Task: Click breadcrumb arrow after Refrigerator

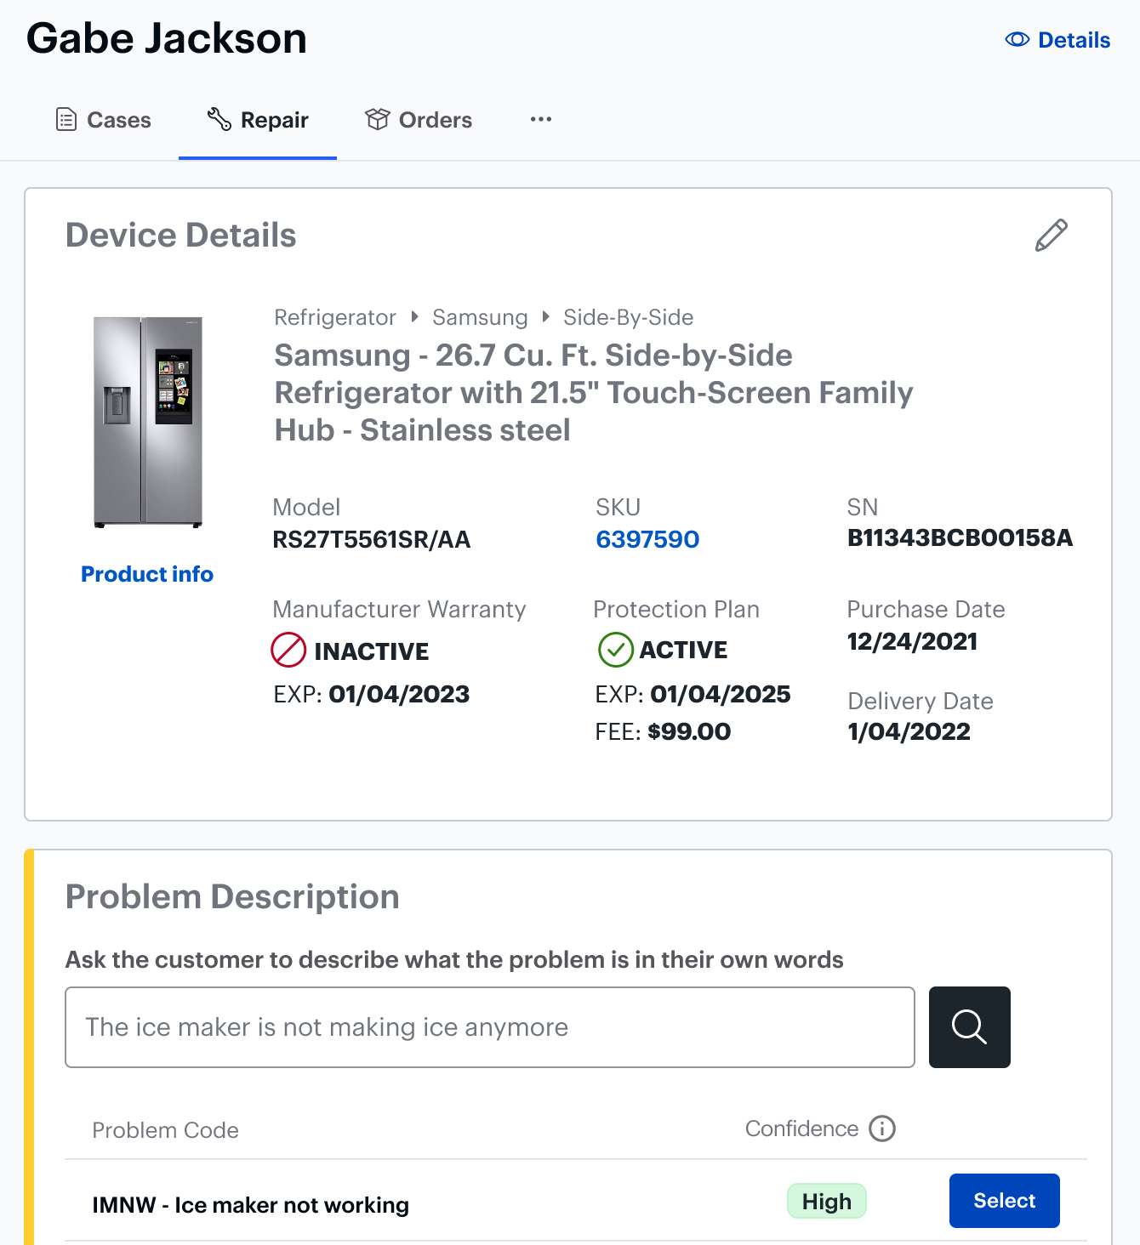Action: [x=414, y=317]
